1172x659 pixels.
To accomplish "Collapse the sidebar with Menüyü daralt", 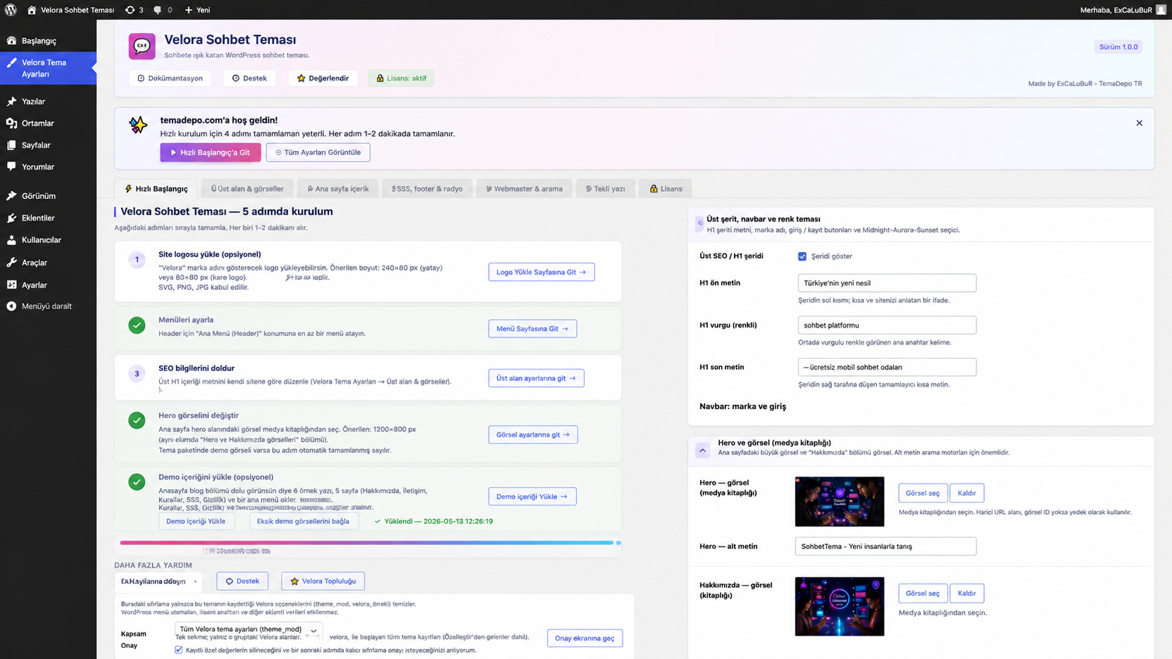I will coord(48,306).
